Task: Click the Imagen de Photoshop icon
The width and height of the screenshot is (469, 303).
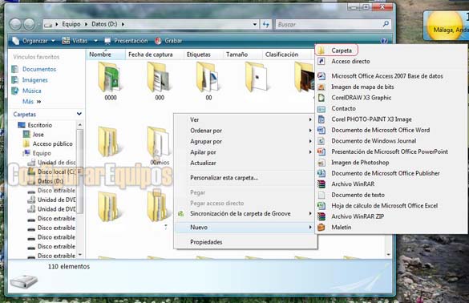Action: point(321,163)
